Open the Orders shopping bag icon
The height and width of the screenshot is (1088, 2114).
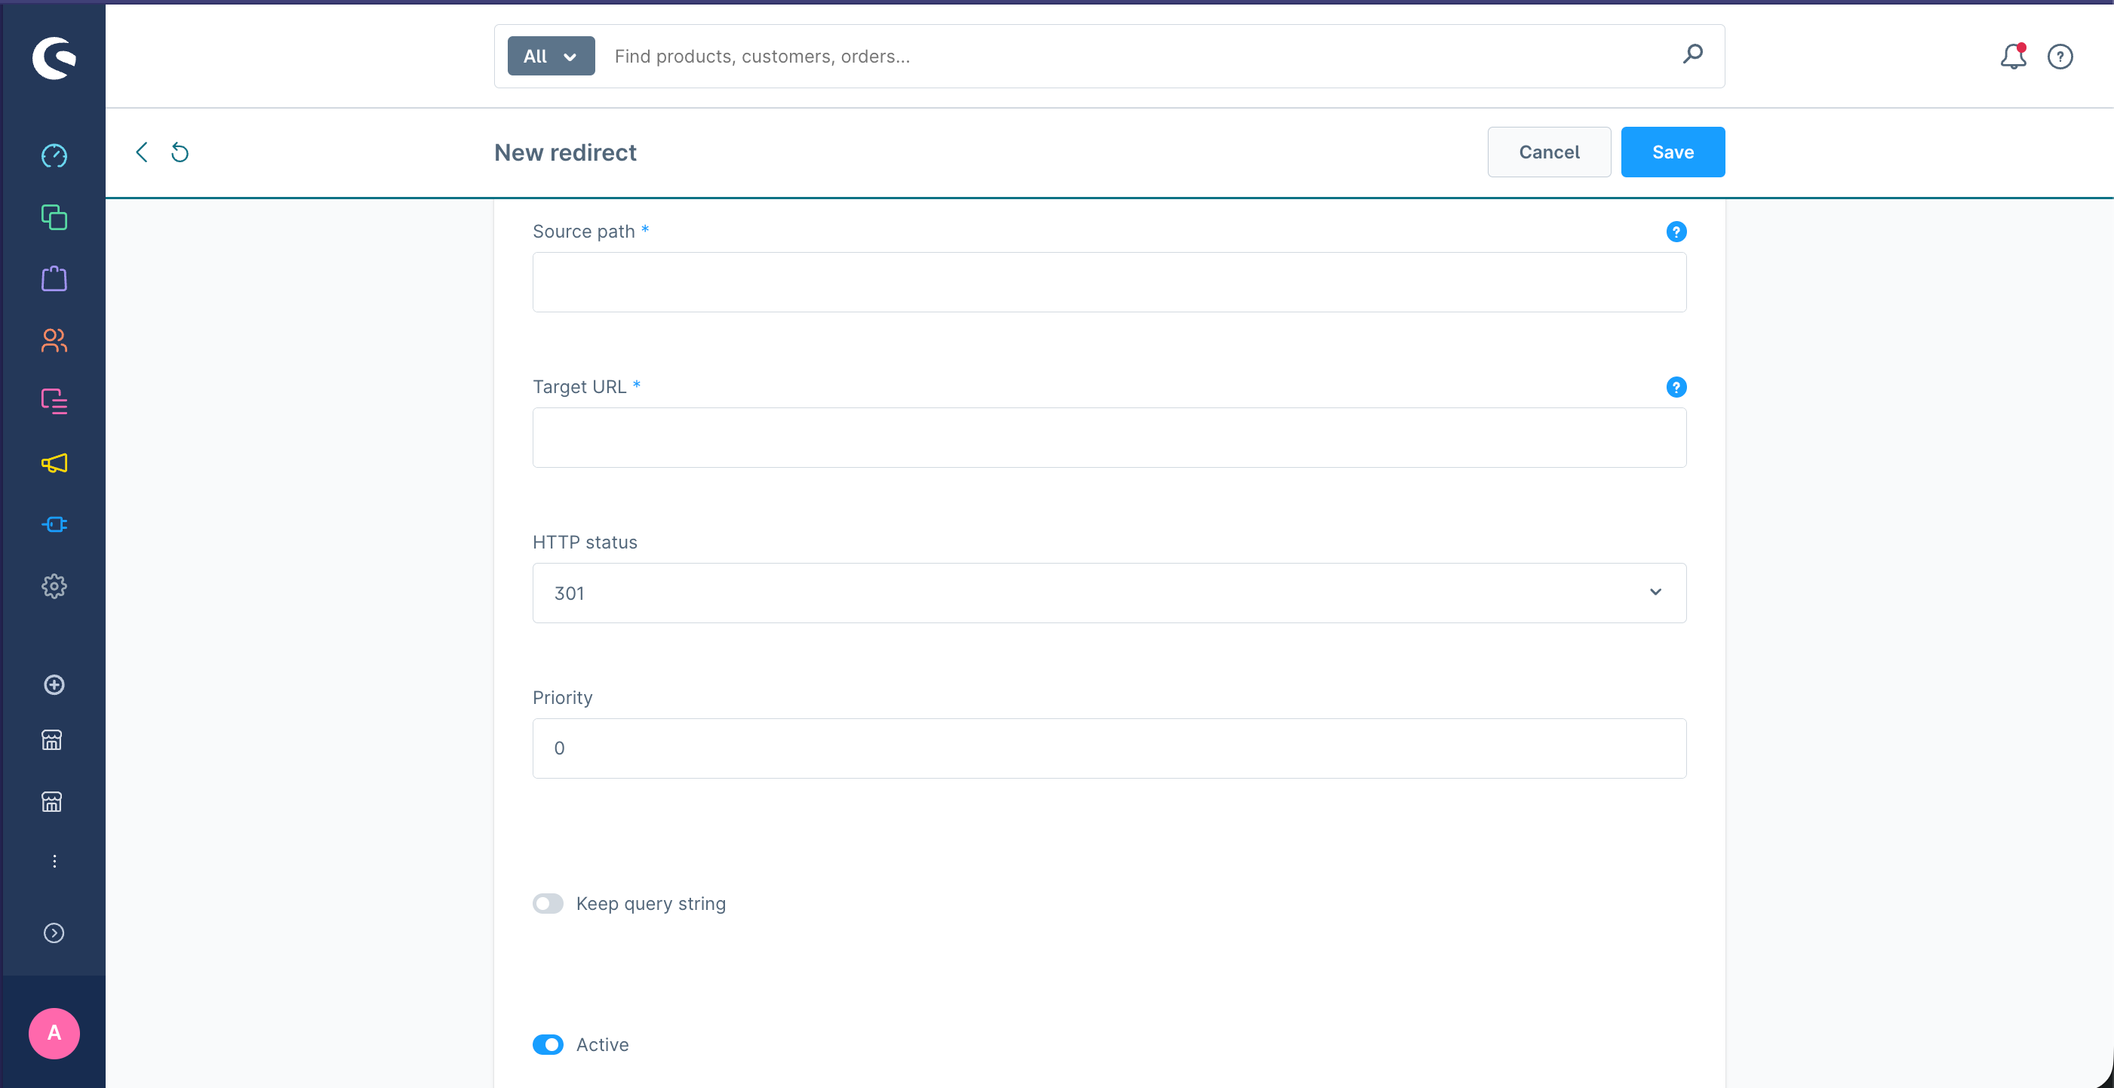coord(54,278)
